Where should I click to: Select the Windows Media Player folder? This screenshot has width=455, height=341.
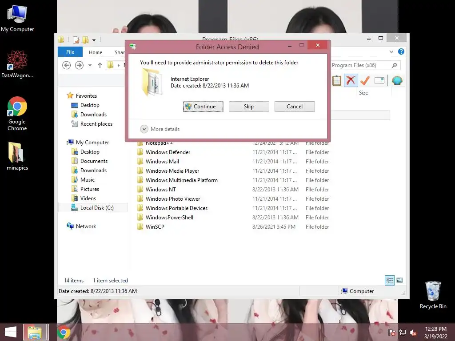click(172, 171)
